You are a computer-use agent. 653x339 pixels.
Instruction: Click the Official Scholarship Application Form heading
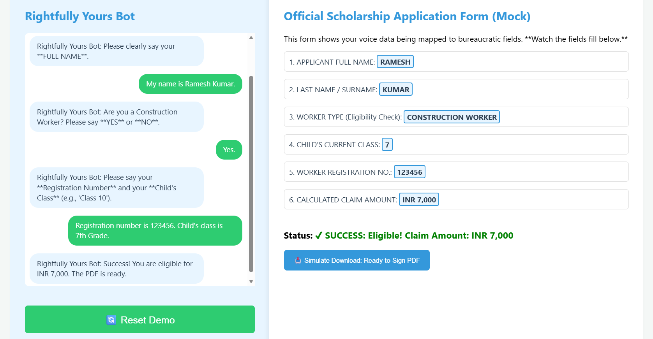coord(407,16)
